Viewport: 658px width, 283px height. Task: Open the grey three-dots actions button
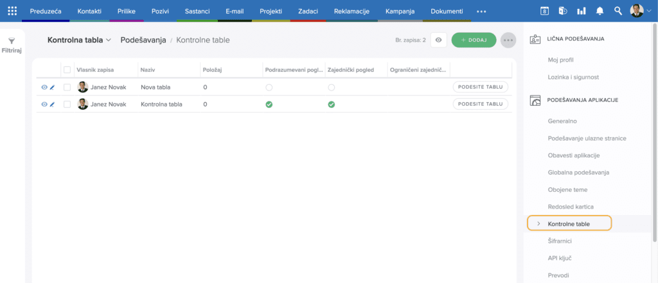tap(508, 40)
